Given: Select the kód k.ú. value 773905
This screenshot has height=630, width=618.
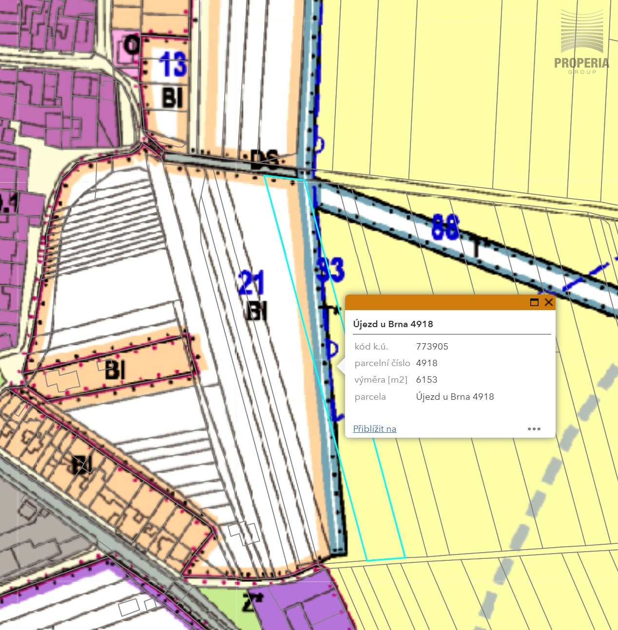Looking at the screenshot, I should 432,347.
